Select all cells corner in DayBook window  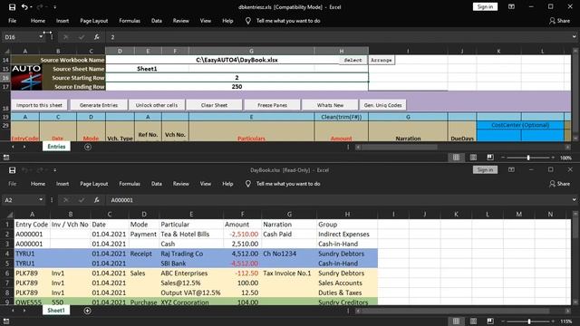(10, 215)
